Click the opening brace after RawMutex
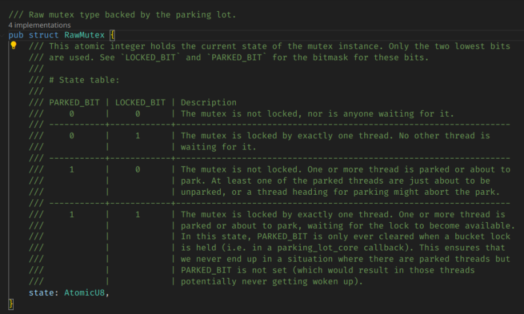 (113, 35)
